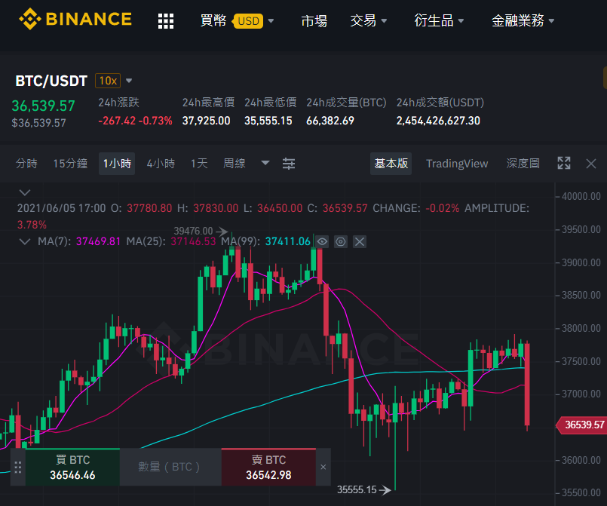Click the Binance logo
The height and width of the screenshot is (506, 607).
75,19
